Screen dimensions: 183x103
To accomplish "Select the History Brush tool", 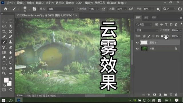I will click(x=4, y=47).
